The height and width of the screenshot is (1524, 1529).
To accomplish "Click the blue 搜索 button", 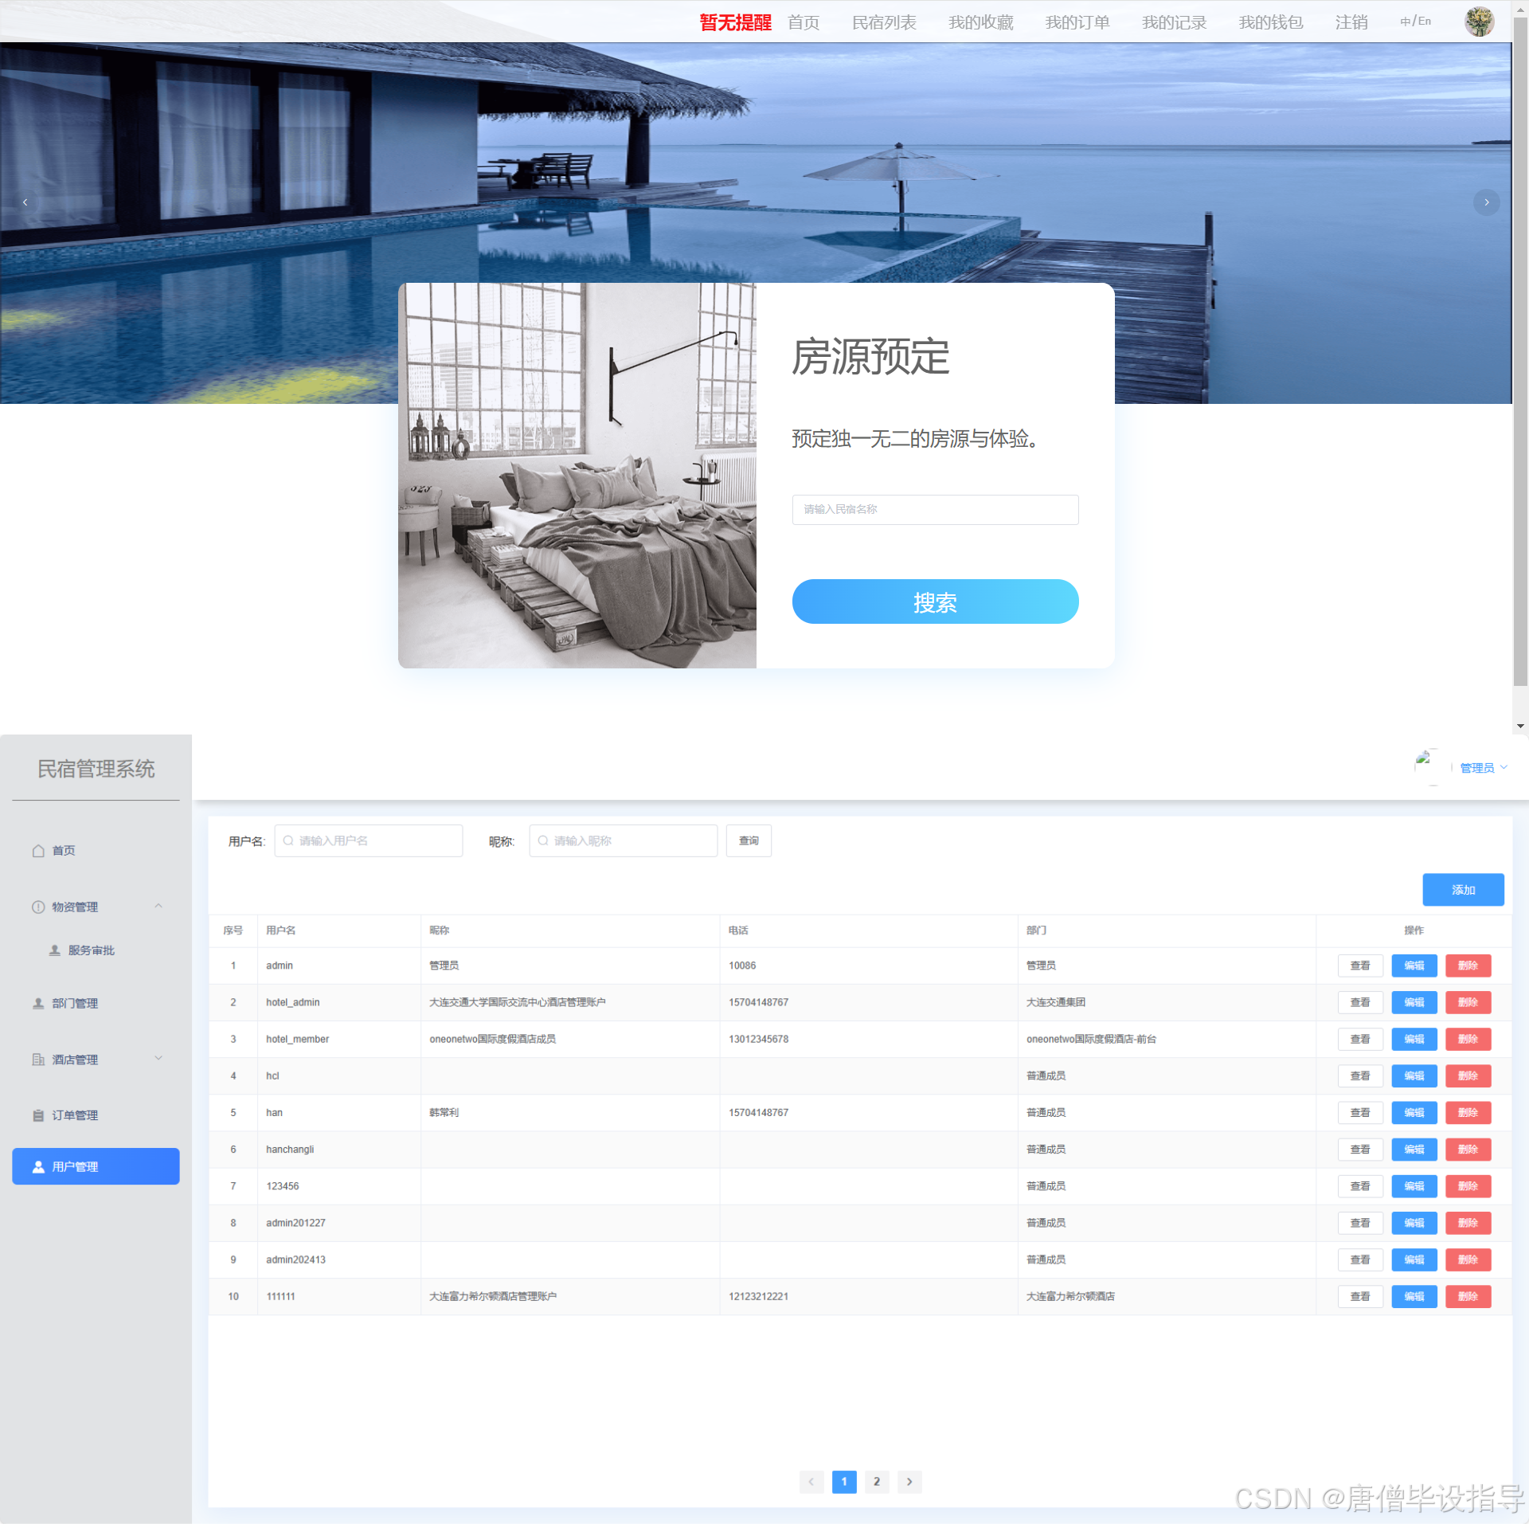I will (x=935, y=601).
